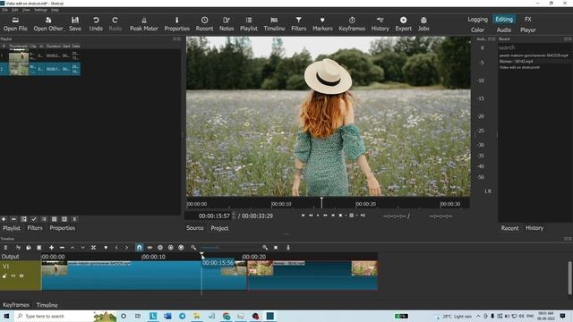Open the player zoom grid dropdown
573x322 pixels.
coord(352,216)
